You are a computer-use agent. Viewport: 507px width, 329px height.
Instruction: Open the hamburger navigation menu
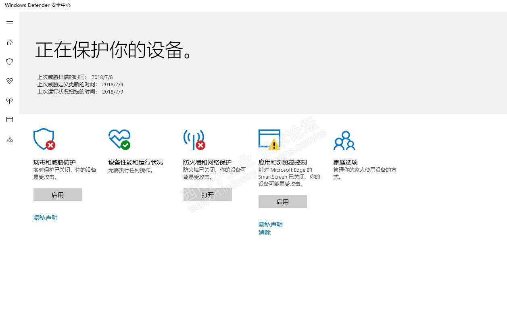(x=10, y=22)
